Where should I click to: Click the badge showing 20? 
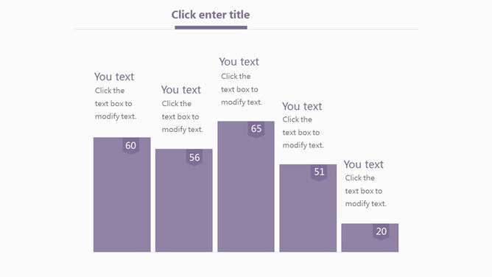(381, 232)
